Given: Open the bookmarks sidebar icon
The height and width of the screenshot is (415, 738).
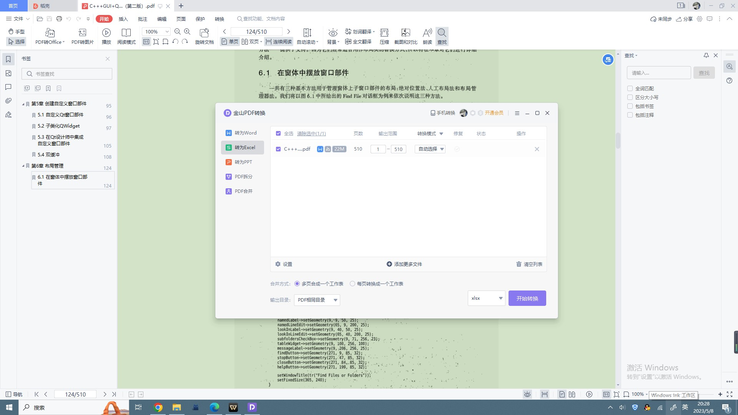Looking at the screenshot, I should (x=8, y=59).
